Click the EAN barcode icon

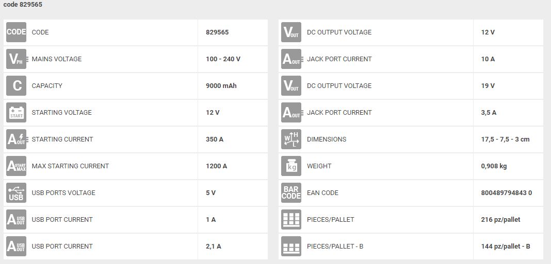pyautogui.click(x=291, y=193)
